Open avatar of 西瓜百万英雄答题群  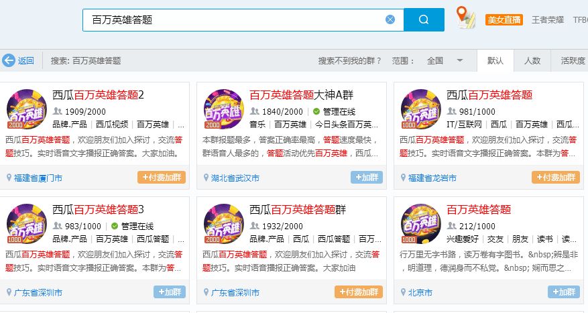[x=224, y=224]
